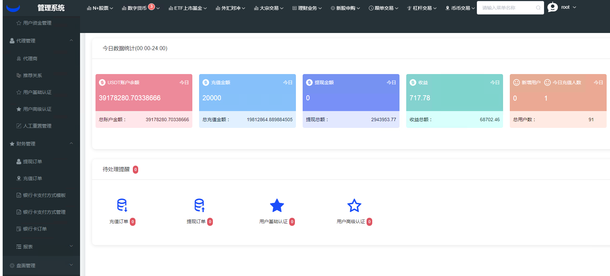Open 代理商 page in sidebar
Screen dimensions: 610x276
pyautogui.click(x=30, y=59)
